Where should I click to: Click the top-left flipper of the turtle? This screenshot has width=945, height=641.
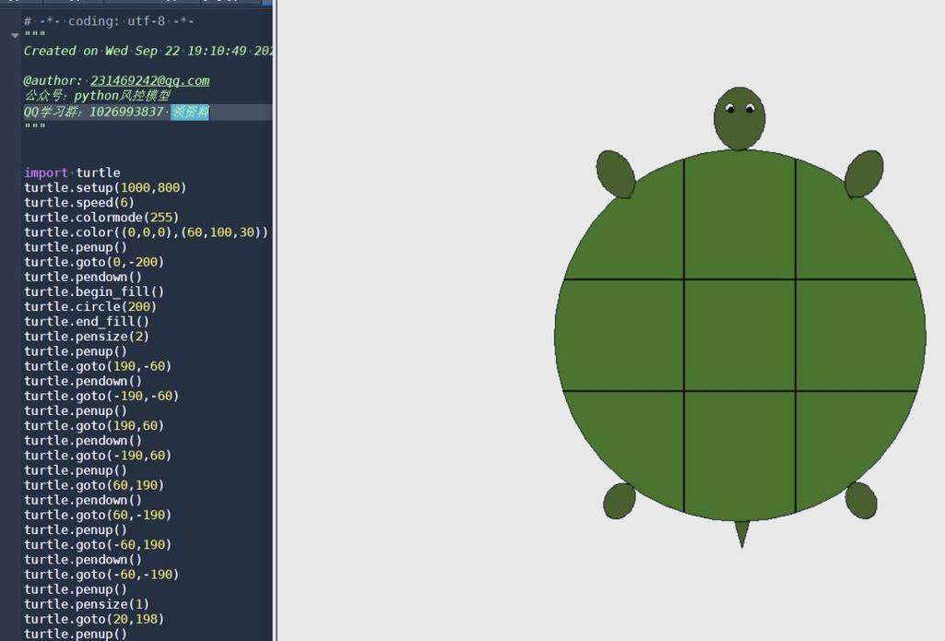[616, 173]
